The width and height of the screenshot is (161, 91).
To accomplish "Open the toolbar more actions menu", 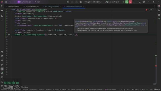I will 134,2.
